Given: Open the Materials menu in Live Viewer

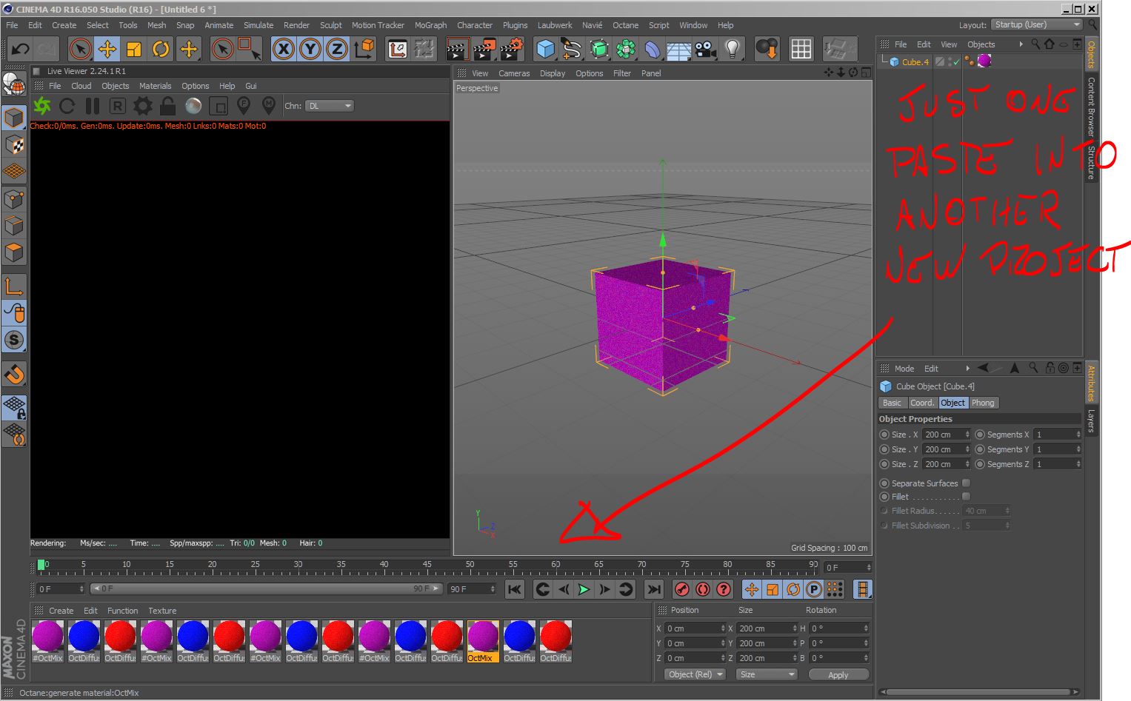Looking at the screenshot, I should (155, 86).
